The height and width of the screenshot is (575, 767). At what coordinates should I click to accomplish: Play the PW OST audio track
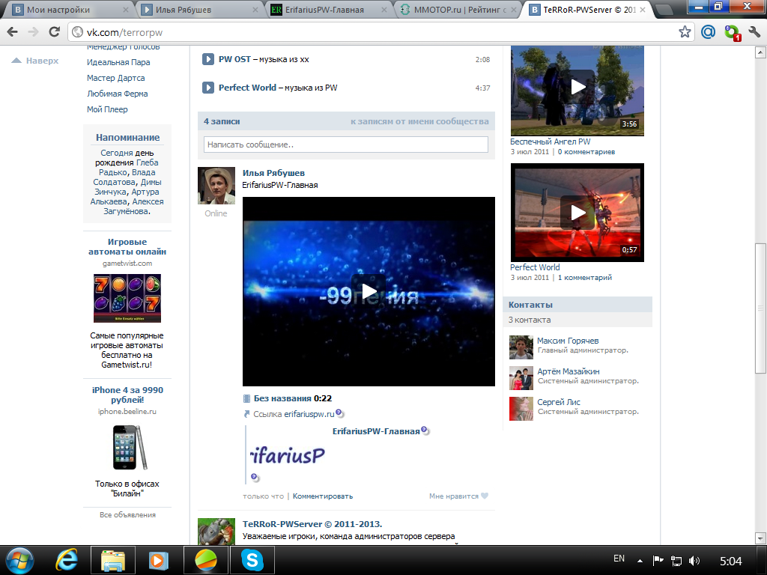pos(208,59)
